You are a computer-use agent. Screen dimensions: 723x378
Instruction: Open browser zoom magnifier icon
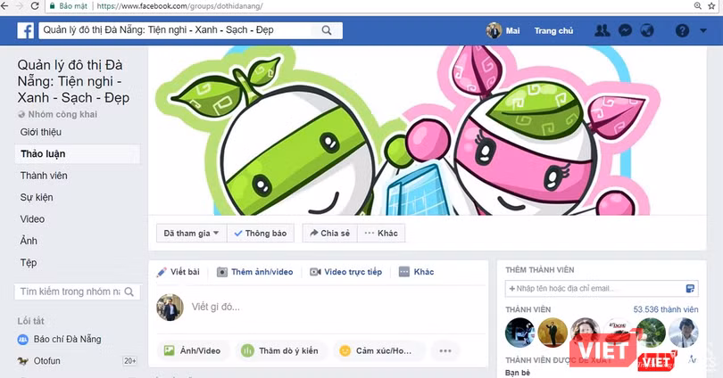click(x=698, y=6)
